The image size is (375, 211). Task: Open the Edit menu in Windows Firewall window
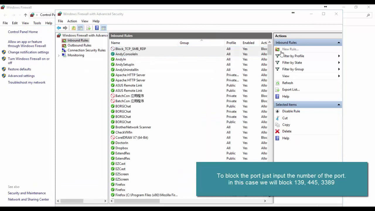click(15, 23)
